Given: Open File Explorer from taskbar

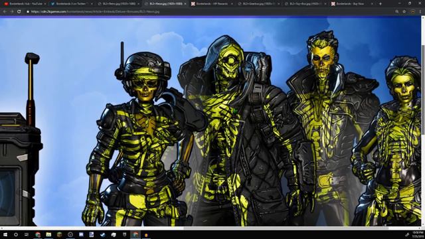Looking at the screenshot, I should pos(48,234).
